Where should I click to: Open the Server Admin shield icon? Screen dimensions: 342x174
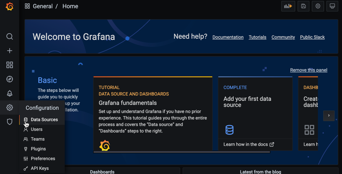click(10, 122)
